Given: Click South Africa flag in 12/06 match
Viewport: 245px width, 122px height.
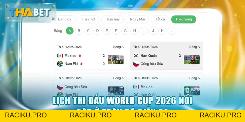Looking at the screenshot, I should pyautogui.click(x=60, y=64).
